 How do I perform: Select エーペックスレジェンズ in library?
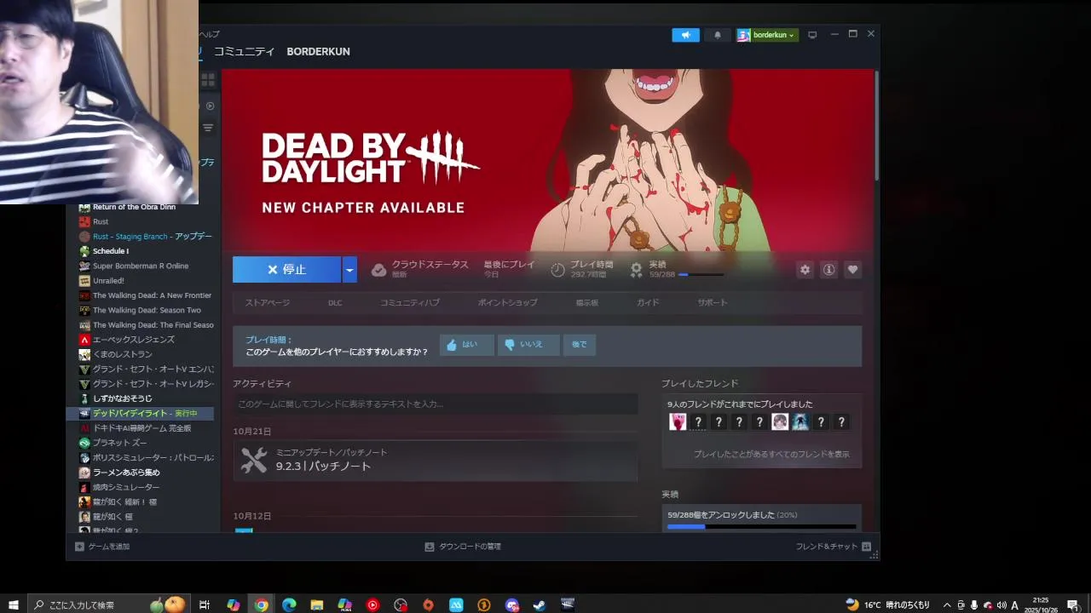click(x=134, y=340)
